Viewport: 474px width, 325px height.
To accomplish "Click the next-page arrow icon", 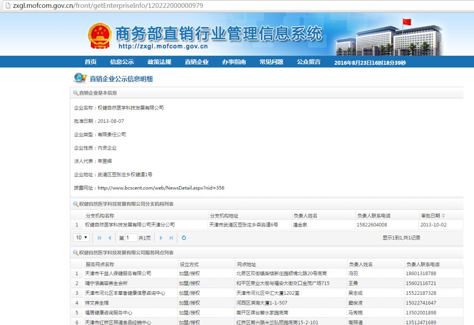I will [x=161, y=237].
